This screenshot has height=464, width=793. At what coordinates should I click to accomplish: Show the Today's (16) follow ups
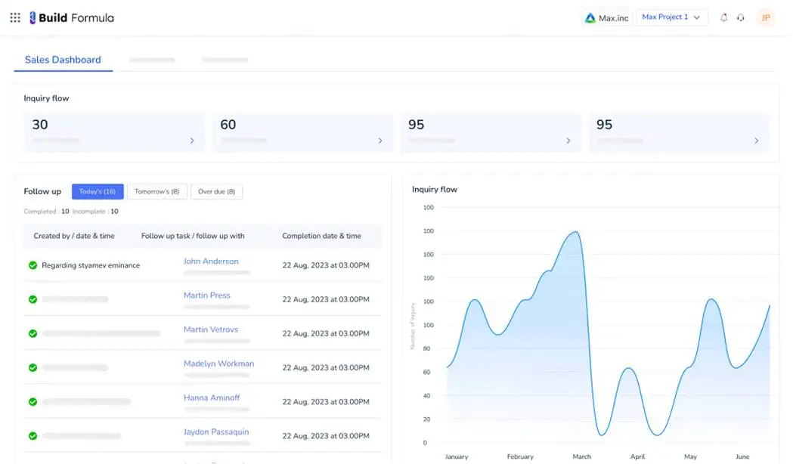[x=98, y=192]
